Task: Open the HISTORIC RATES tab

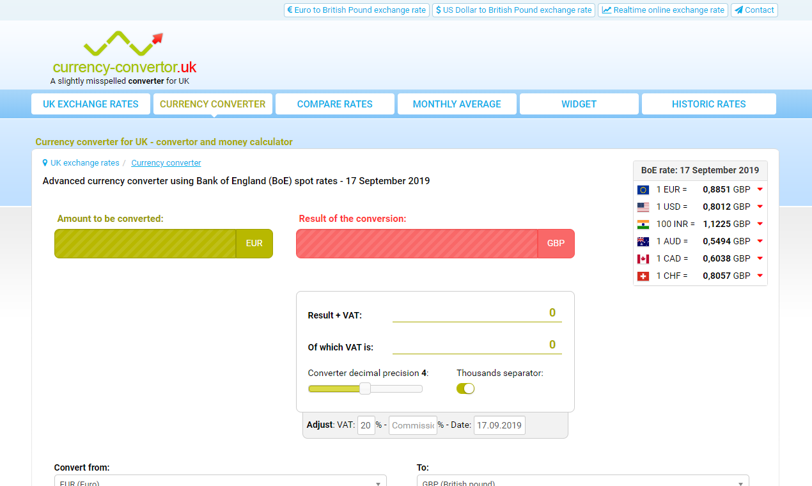Action: pyautogui.click(x=708, y=104)
